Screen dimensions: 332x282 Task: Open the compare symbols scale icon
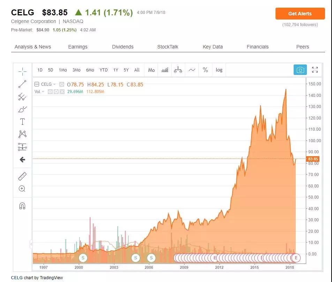[x=178, y=70]
